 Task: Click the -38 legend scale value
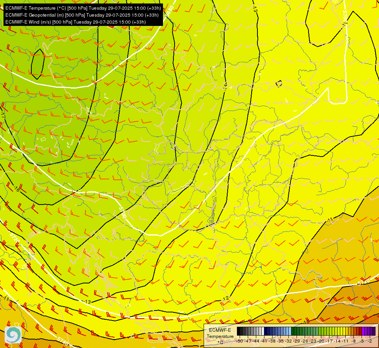tap(272, 341)
